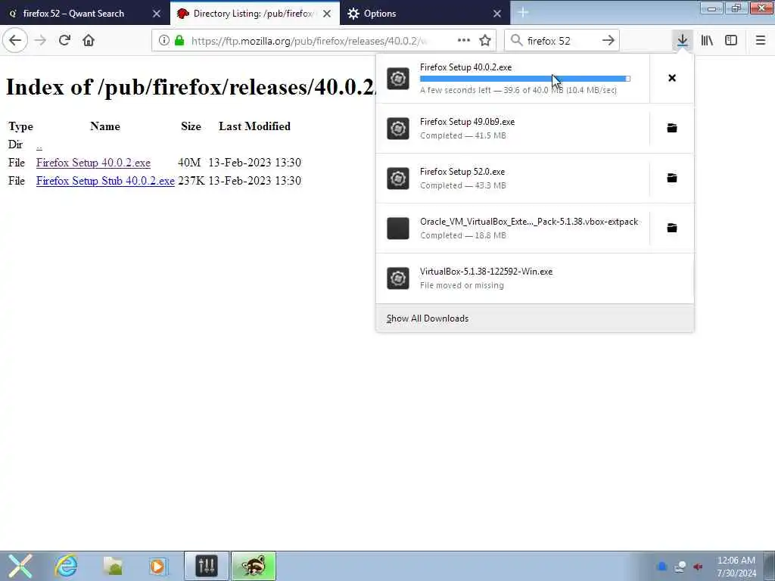
Task: Open a new tab with plus button
Action: (522, 14)
